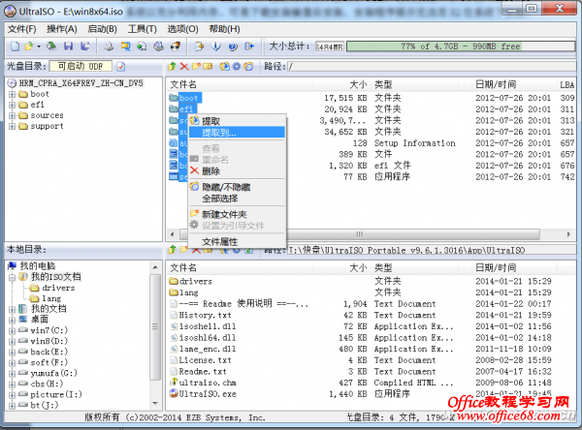The image size is (582, 430).
Task: Open the recent files dropdown arrow
Action: [x=39, y=46]
